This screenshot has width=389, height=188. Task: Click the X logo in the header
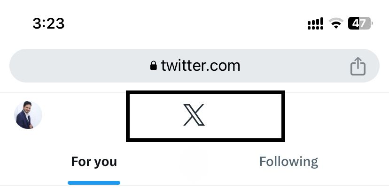pyautogui.click(x=194, y=115)
